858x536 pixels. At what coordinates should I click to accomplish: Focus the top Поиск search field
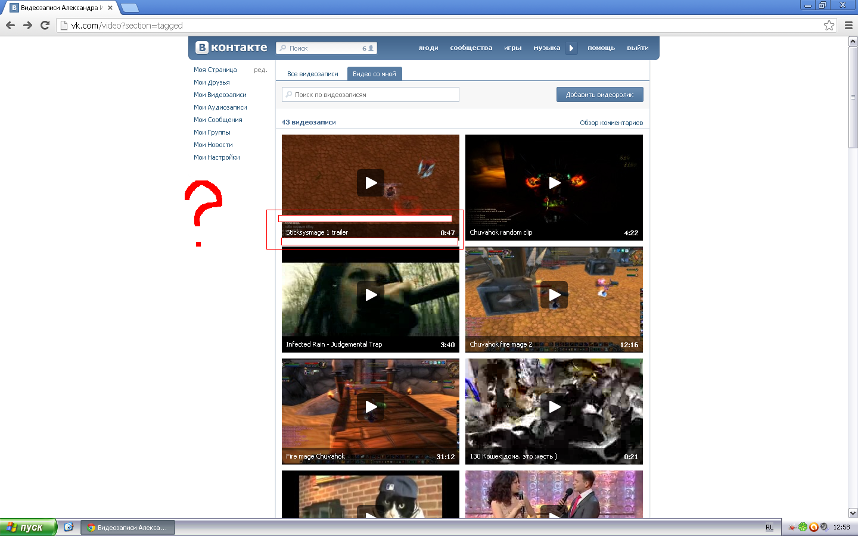point(326,48)
